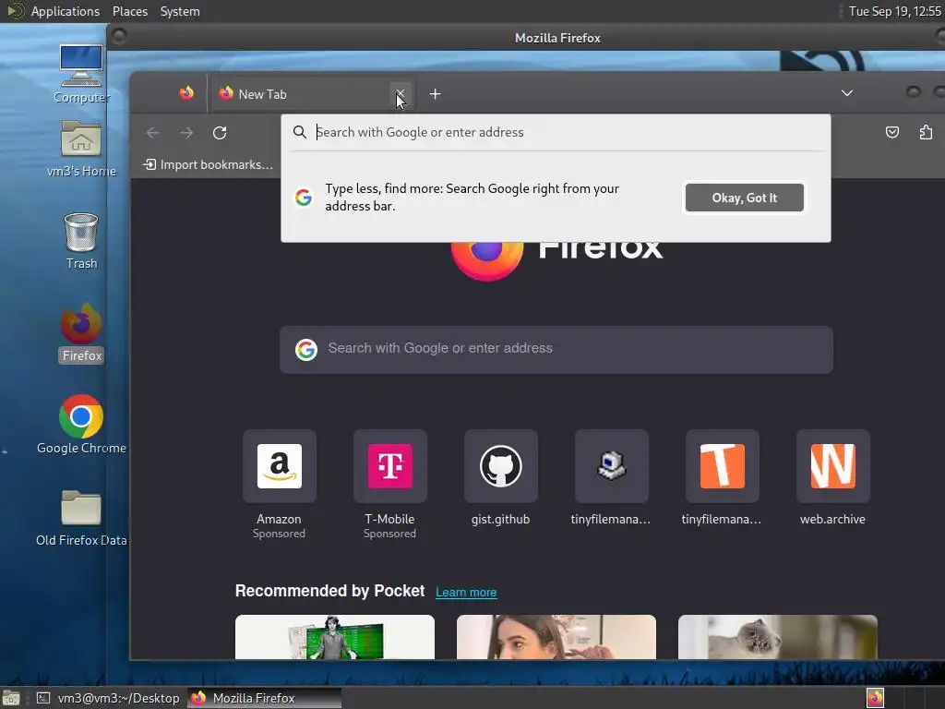Reload the current page
This screenshot has width=945, height=709.
[220, 133]
